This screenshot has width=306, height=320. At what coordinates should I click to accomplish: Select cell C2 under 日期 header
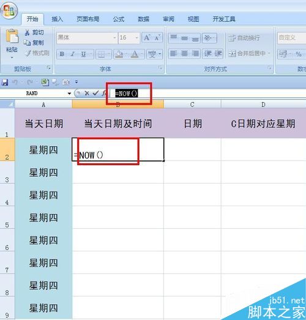[192, 149]
